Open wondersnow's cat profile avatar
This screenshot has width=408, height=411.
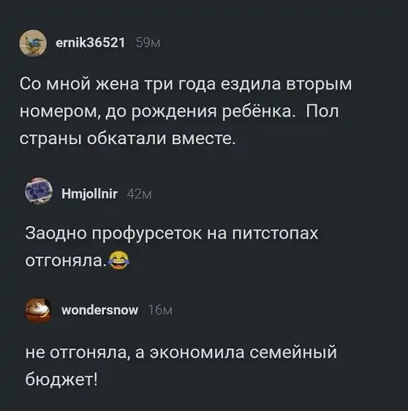(x=38, y=310)
